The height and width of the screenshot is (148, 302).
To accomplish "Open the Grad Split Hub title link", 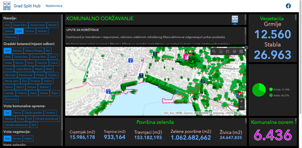I will click(27, 6).
